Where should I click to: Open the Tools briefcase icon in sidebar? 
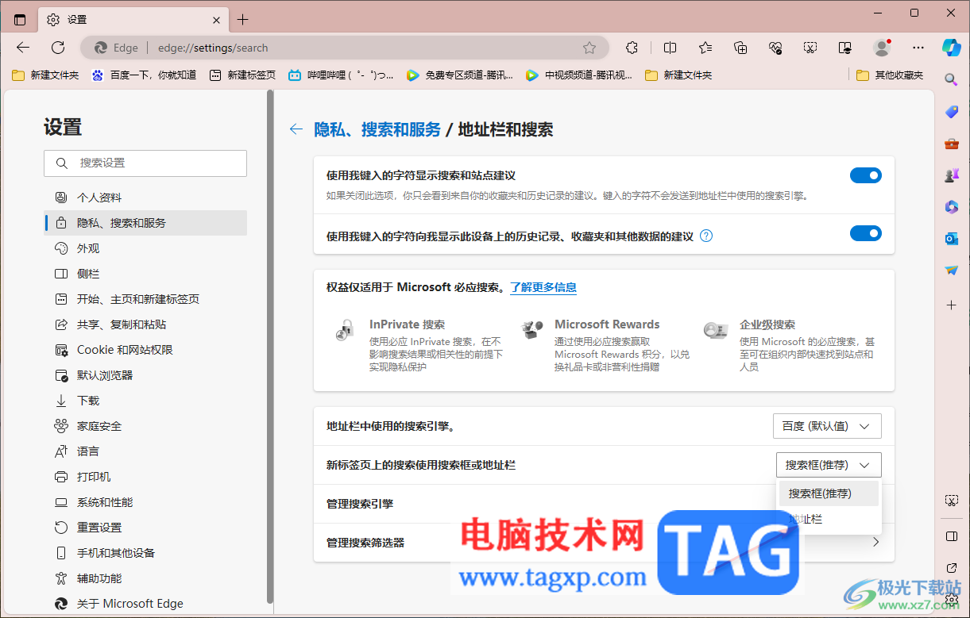click(x=952, y=144)
